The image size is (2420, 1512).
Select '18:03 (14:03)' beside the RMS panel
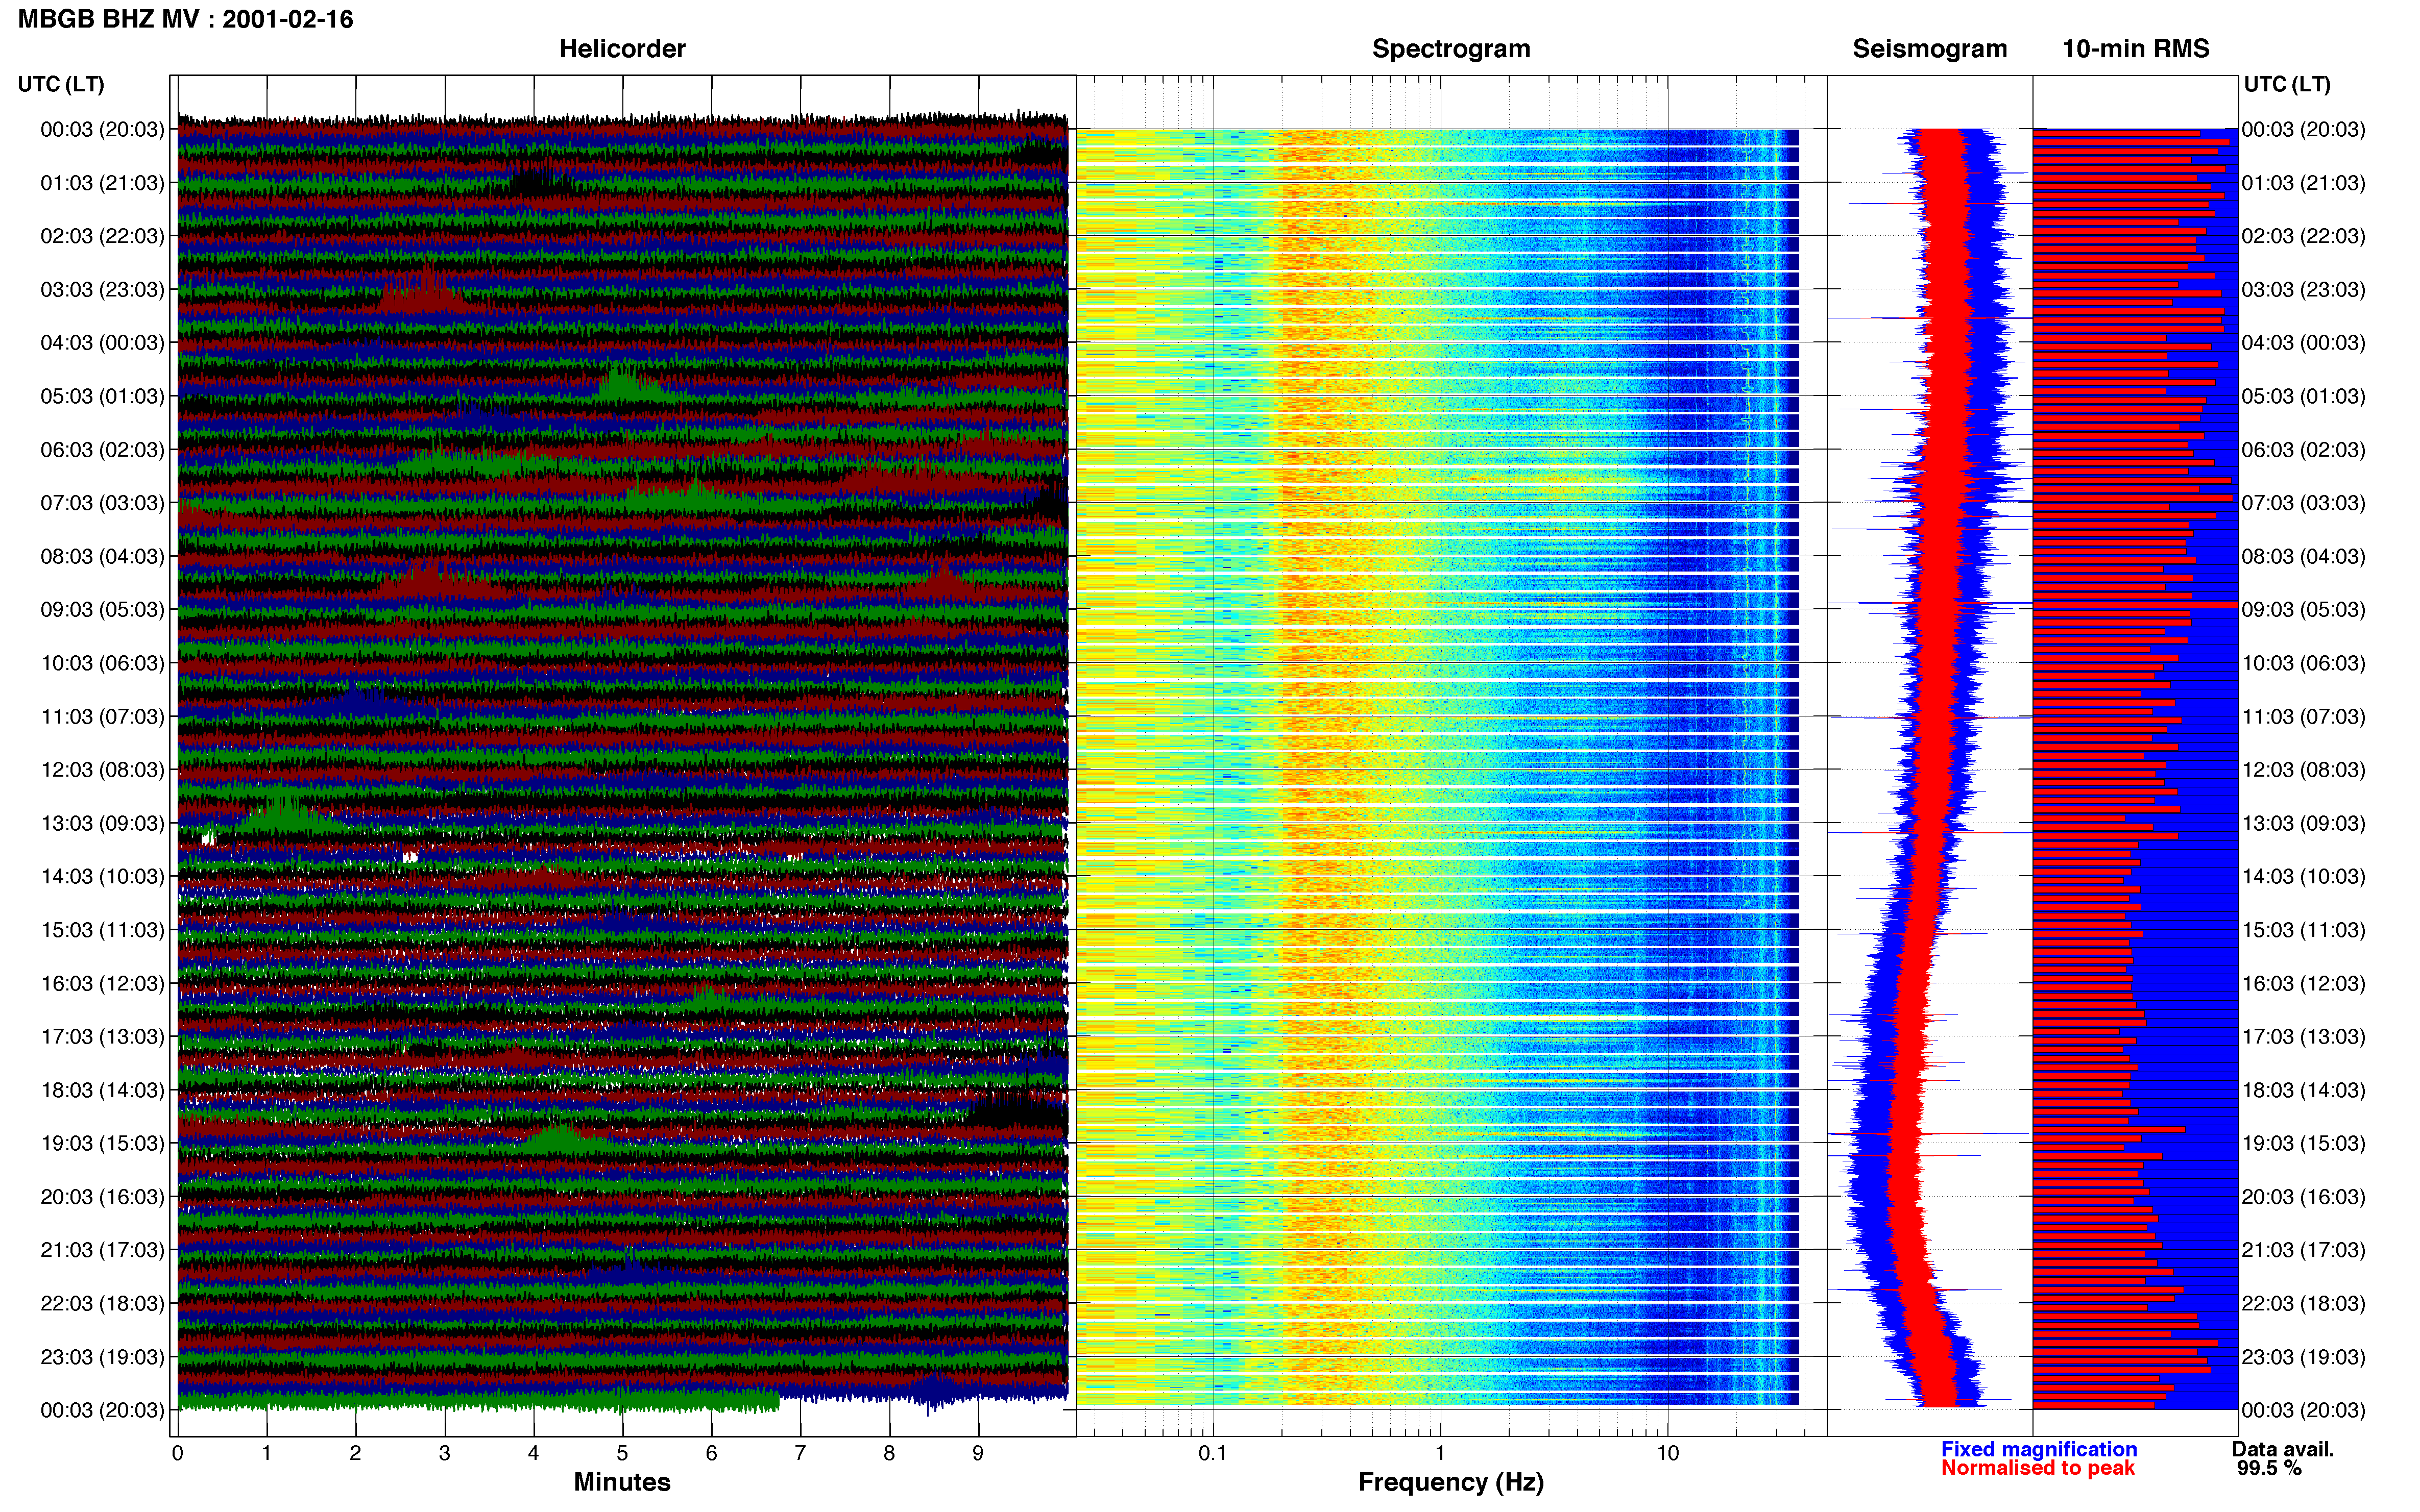pos(2303,1090)
